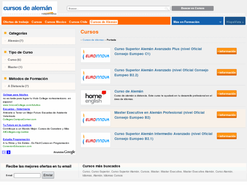Click the magnifier icon in search box
Viewport: 247px width, 185px height.
point(166,8)
